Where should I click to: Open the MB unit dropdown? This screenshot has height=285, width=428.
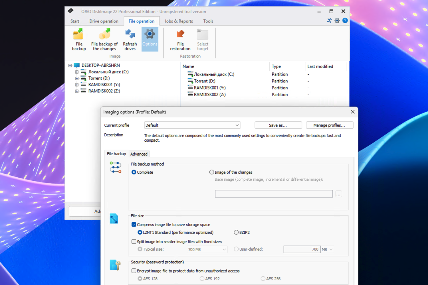point(327,249)
